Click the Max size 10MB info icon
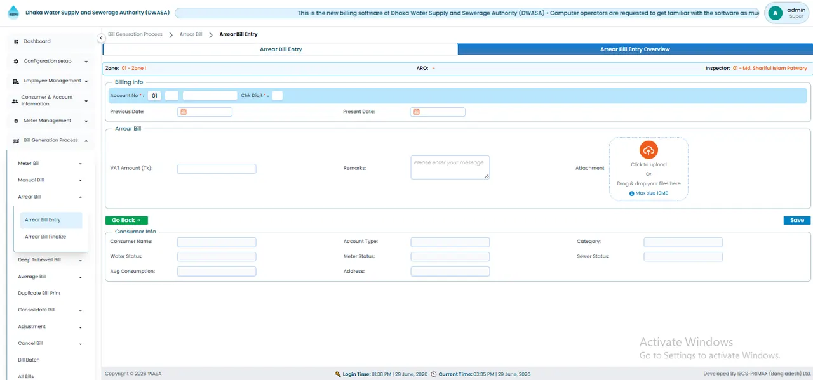This screenshot has width=813, height=380. tap(631, 193)
